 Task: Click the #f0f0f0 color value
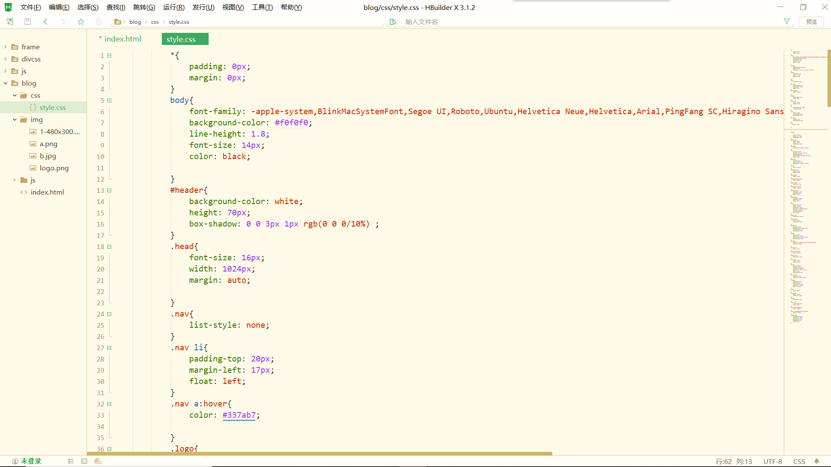click(291, 123)
